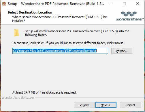
Task: Close the setup window
Action: 138,4
